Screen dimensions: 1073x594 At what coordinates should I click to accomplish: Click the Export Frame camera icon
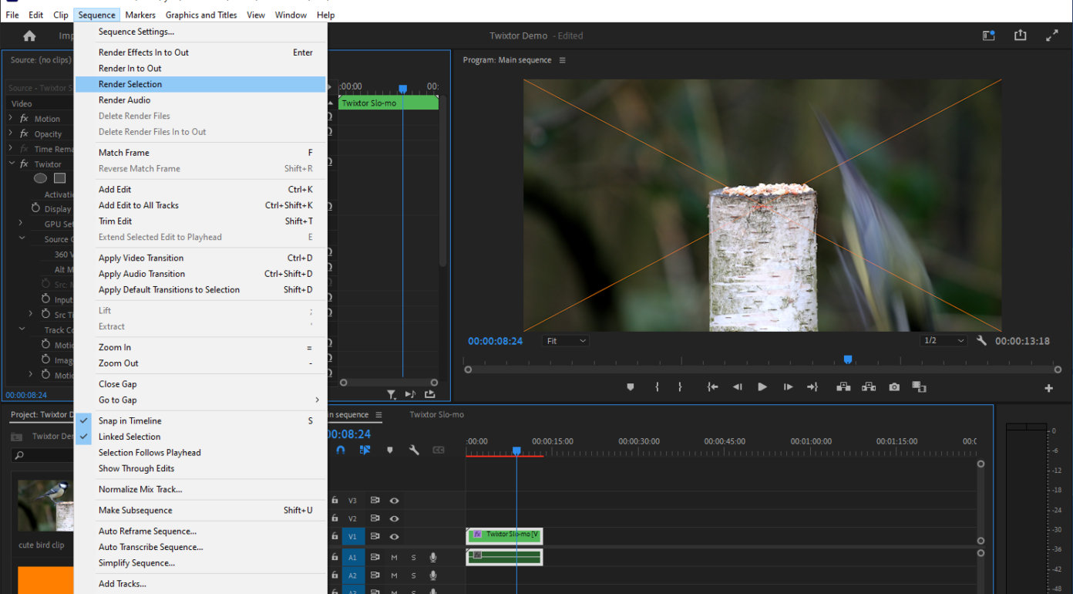(x=894, y=388)
